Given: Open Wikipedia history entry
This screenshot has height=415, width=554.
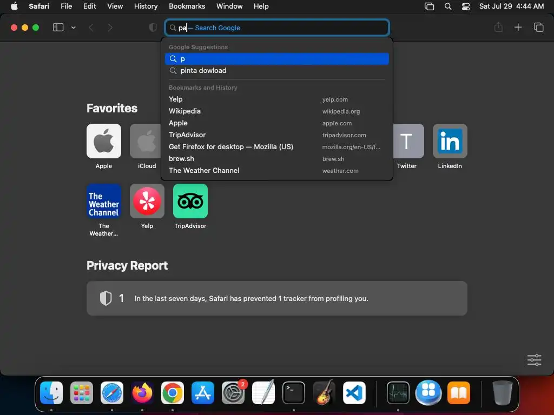Looking at the screenshot, I should click(x=277, y=111).
